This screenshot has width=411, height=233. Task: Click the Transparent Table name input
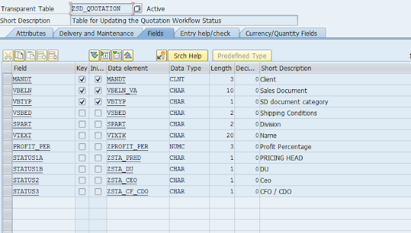click(101, 8)
